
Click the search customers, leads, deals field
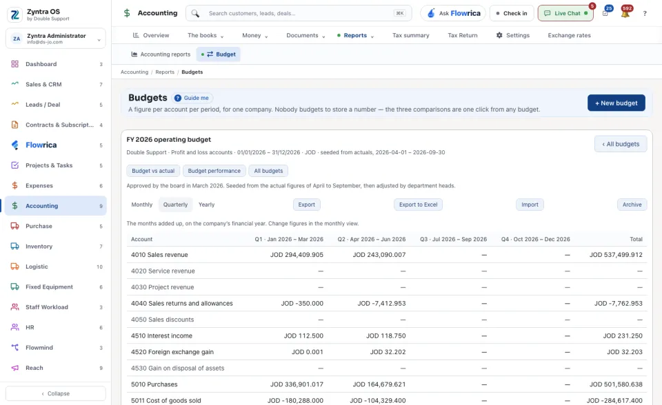(x=299, y=13)
